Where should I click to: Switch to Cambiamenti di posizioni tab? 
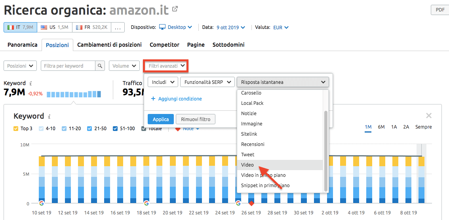(x=109, y=45)
